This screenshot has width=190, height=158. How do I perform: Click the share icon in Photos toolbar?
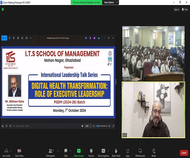(x=22, y=38)
